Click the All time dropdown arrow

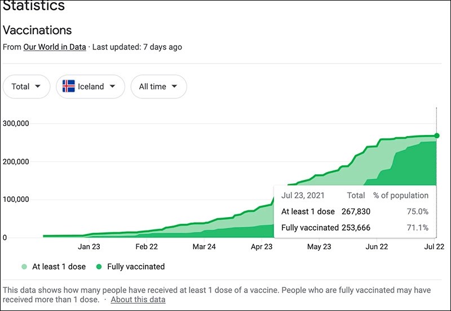point(174,87)
